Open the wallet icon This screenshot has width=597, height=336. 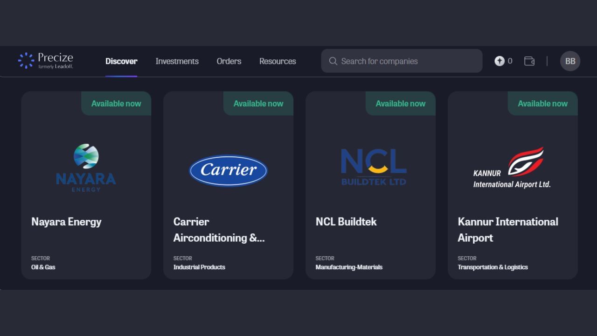[x=529, y=61]
